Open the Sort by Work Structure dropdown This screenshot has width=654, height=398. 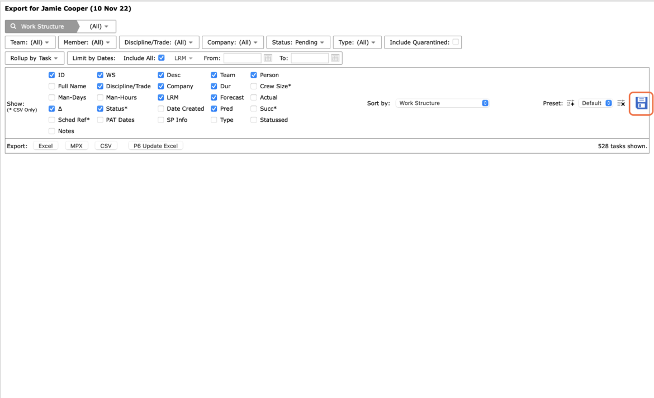(x=442, y=103)
